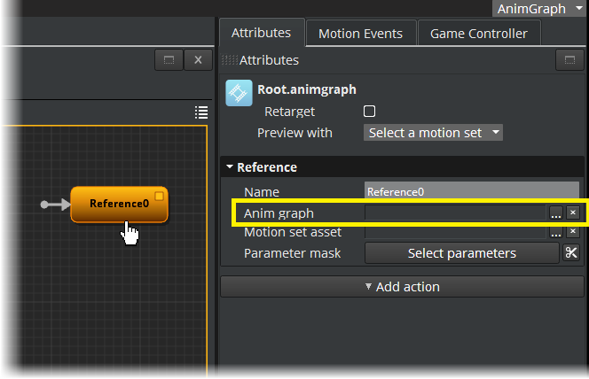Open the Game Controller tab
589x379 pixels.
pos(478,34)
